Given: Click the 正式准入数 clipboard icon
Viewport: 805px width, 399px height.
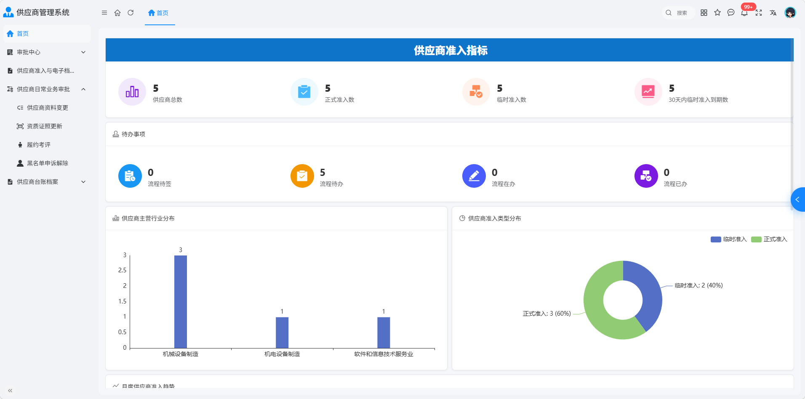Looking at the screenshot, I should pyautogui.click(x=304, y=92).
